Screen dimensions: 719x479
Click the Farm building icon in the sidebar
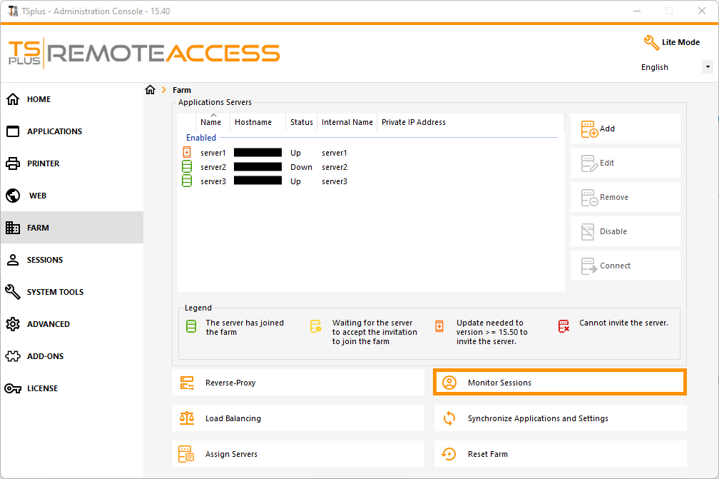pos(13,228)
